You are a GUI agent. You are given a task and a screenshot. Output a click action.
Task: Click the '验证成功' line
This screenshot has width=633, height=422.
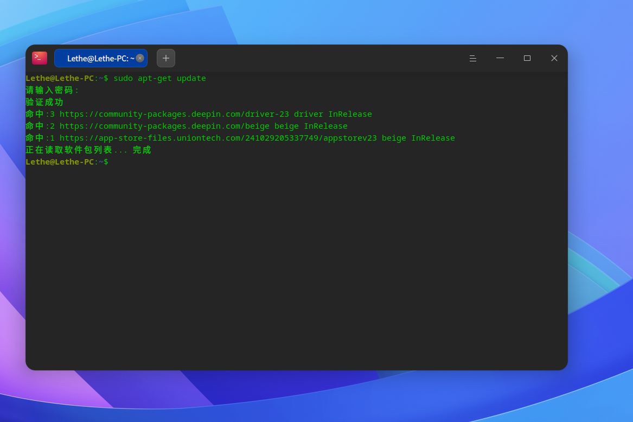pos(44,102)
